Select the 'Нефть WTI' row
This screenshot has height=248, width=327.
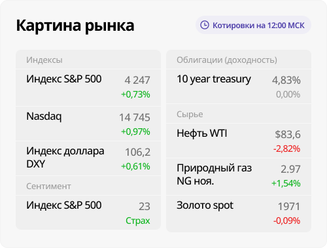pyautogui.click(x=239, y=141)
